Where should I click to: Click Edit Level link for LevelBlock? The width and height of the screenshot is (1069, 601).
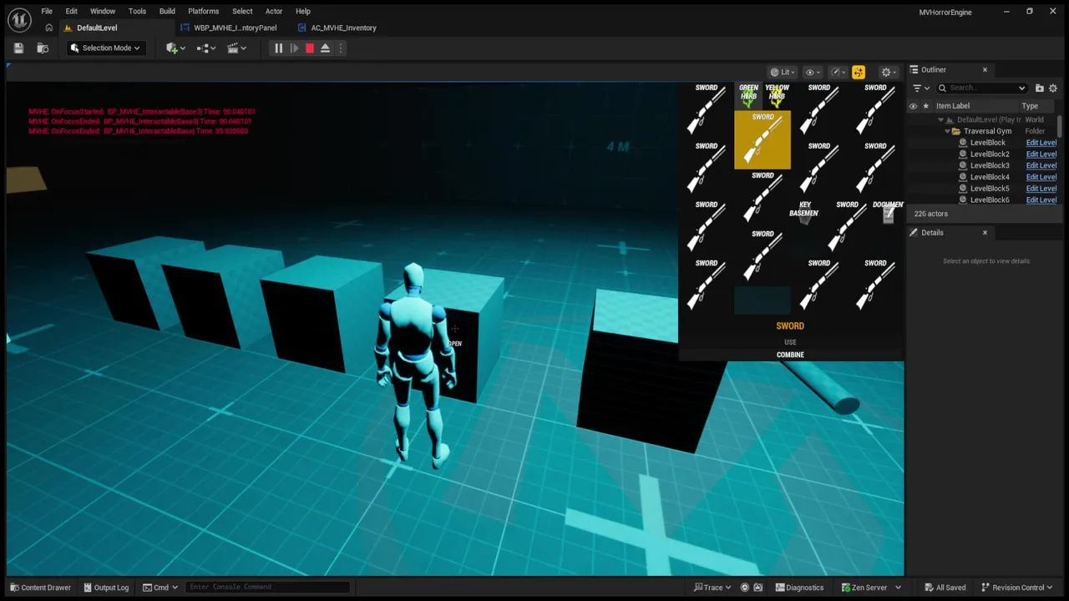click(x=1041, y=143)
